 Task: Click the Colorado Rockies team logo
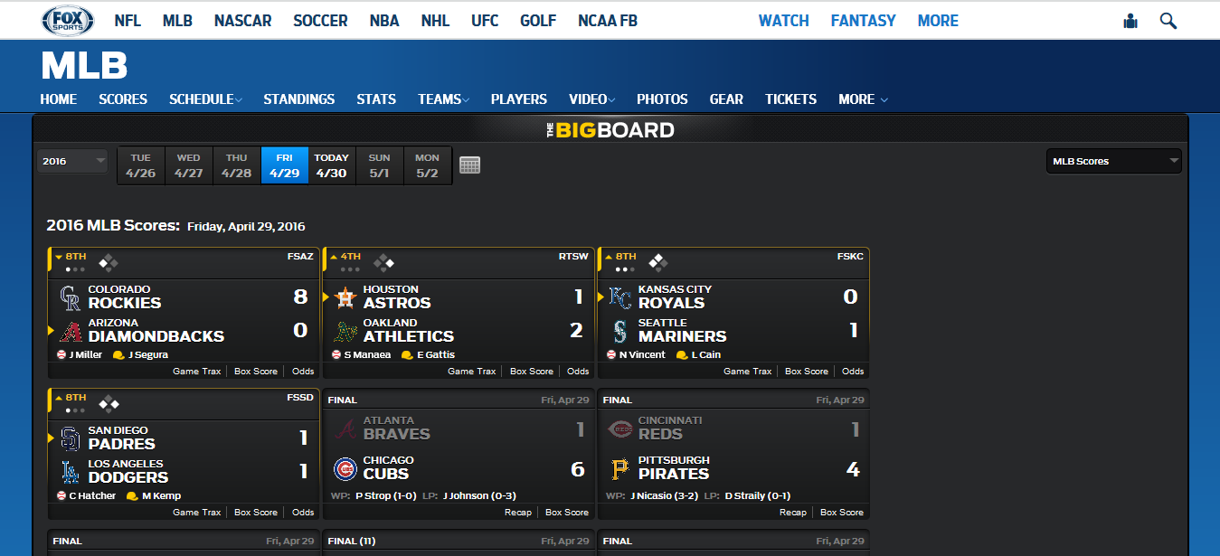coord(70,297)
